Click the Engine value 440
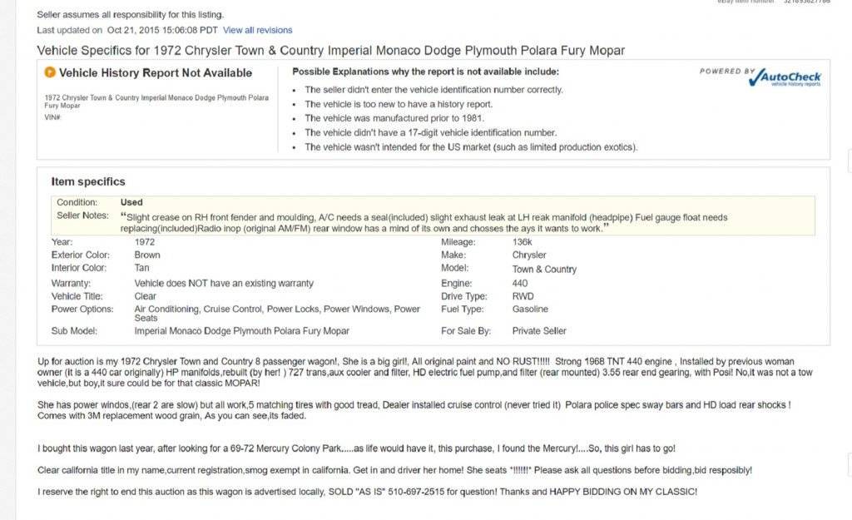 pos(520,283)
